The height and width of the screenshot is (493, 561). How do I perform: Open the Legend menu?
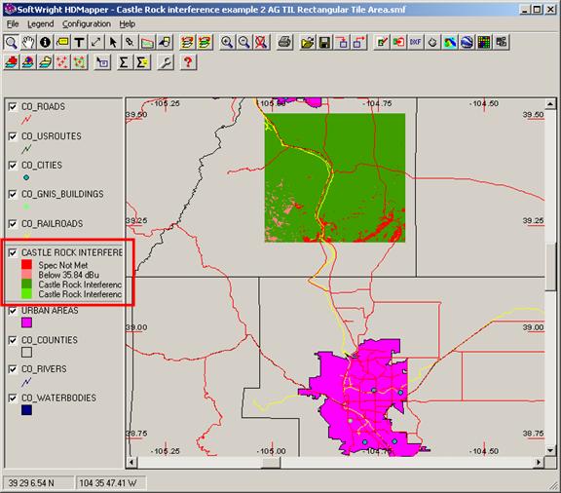pyautogui.click(x=41, y=24)
